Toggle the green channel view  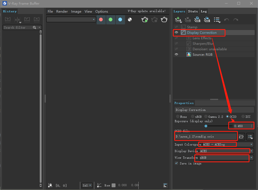111,20
